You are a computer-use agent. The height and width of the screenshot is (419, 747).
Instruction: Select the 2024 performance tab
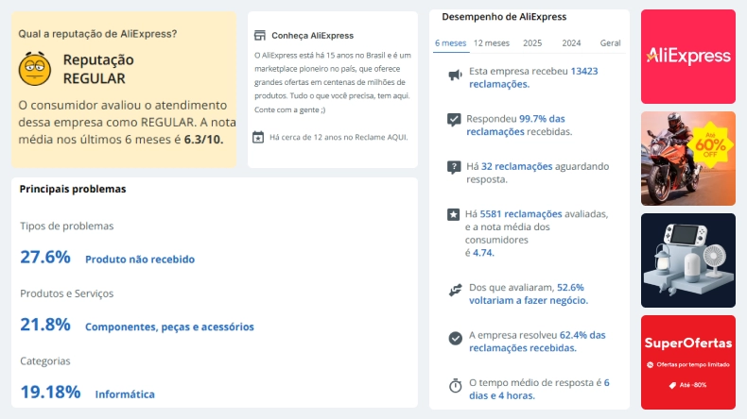(x=571, y=42)
